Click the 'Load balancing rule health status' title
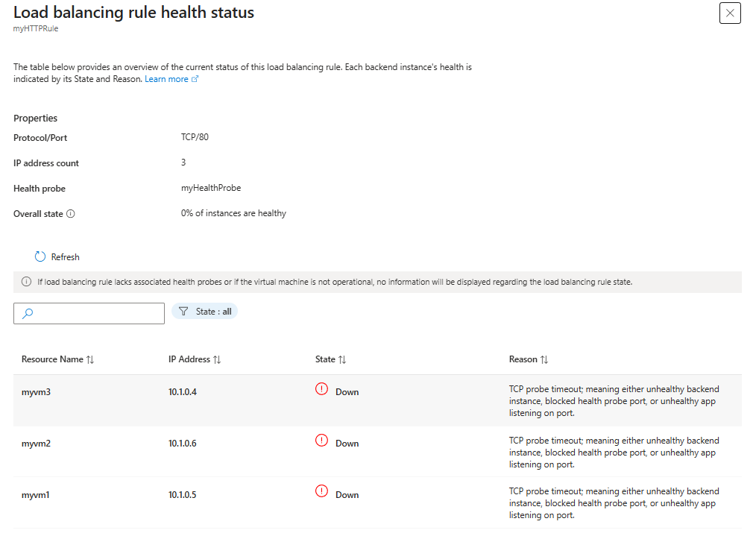Image resolution: width=753 pixels, height=536 pixels. [133, 12]
